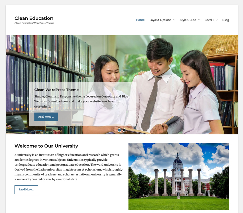Click the Clean Education WordPress Theme tagline
Image resolution: width=243 pixels, height=213 pixels.
(x=34, y=23)
